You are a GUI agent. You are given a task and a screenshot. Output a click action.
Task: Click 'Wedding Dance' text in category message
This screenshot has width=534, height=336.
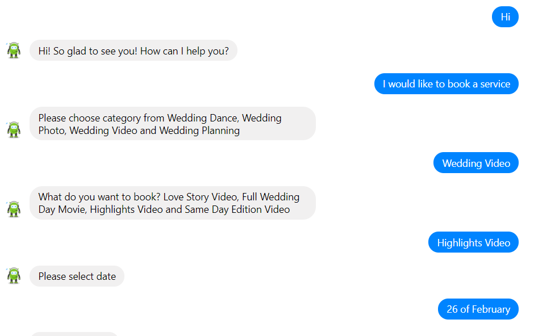(202, 118)
